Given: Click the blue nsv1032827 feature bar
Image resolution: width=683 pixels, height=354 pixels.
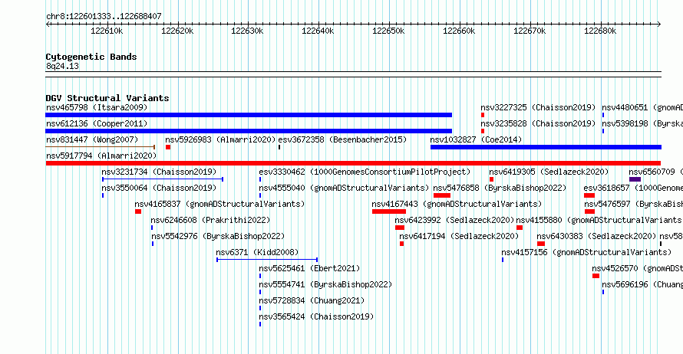Looking at the screenshot, I should pyautogui.click(x=546, y=147).
